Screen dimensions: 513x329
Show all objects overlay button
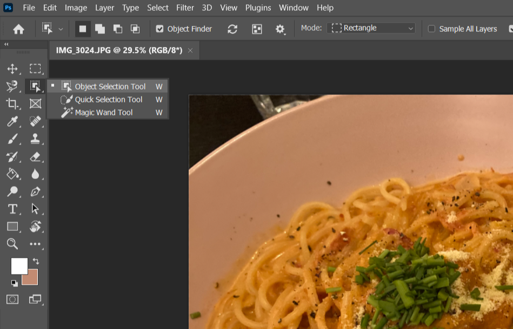click(x=257, y=29)
